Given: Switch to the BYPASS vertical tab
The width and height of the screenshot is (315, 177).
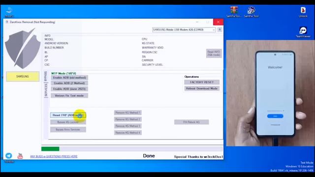Looking at the screenshot, I should tap(46, 76).
